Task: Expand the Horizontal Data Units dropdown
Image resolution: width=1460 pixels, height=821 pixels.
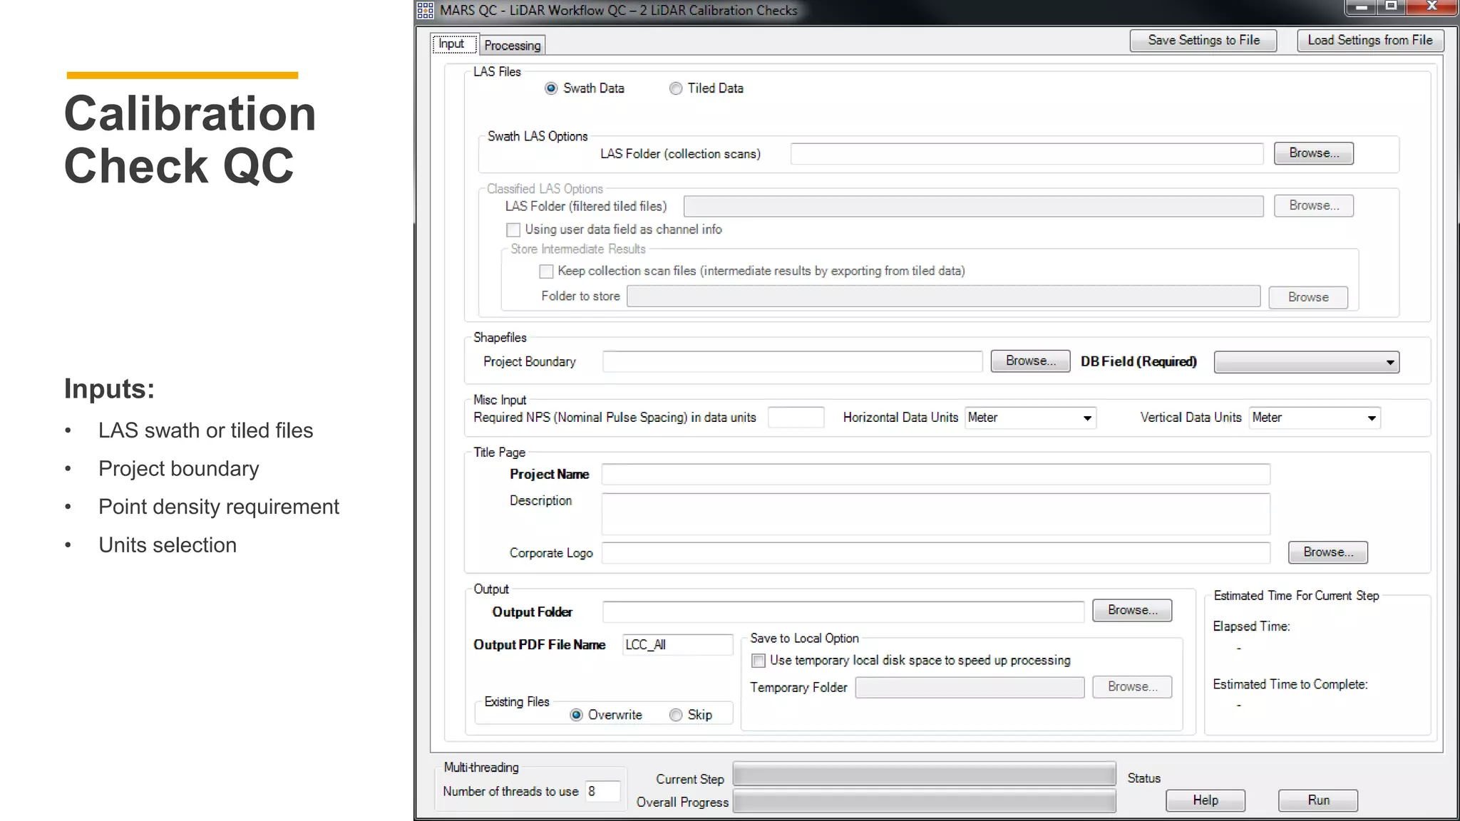Action: click(x=1030, y=418)
